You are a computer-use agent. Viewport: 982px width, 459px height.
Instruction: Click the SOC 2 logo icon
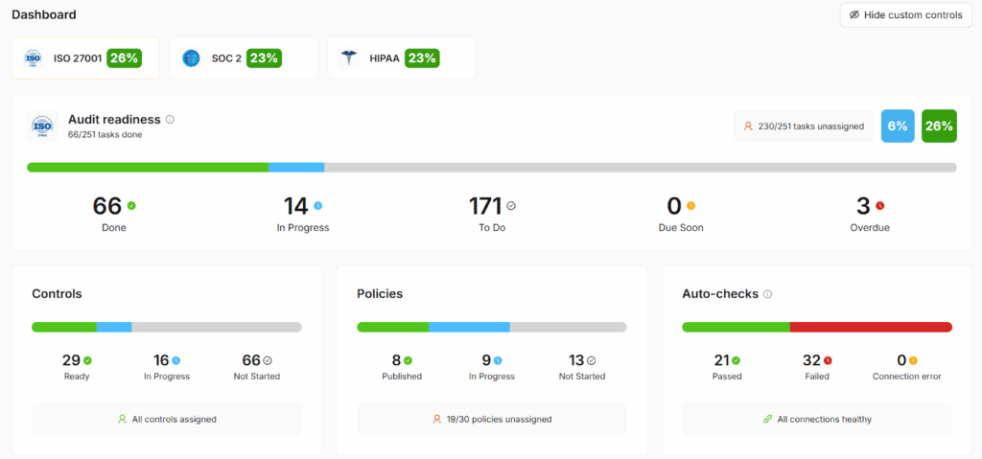click(191, 58)
